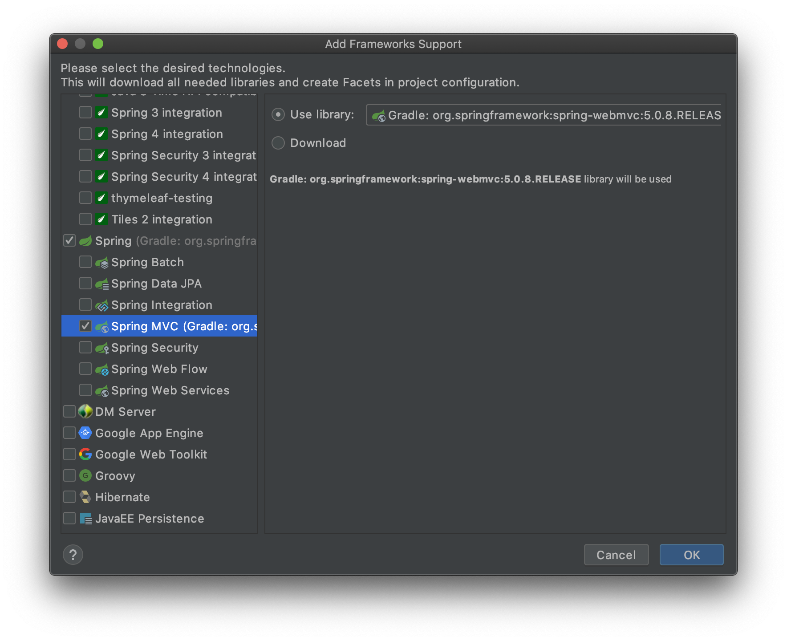
Task: Check the Spring Web Services checkbox
Action: (x=85, y=390)
